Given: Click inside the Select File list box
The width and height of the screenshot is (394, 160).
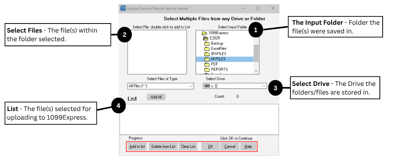Looking at the screenshot, I should tap(157, 52).
